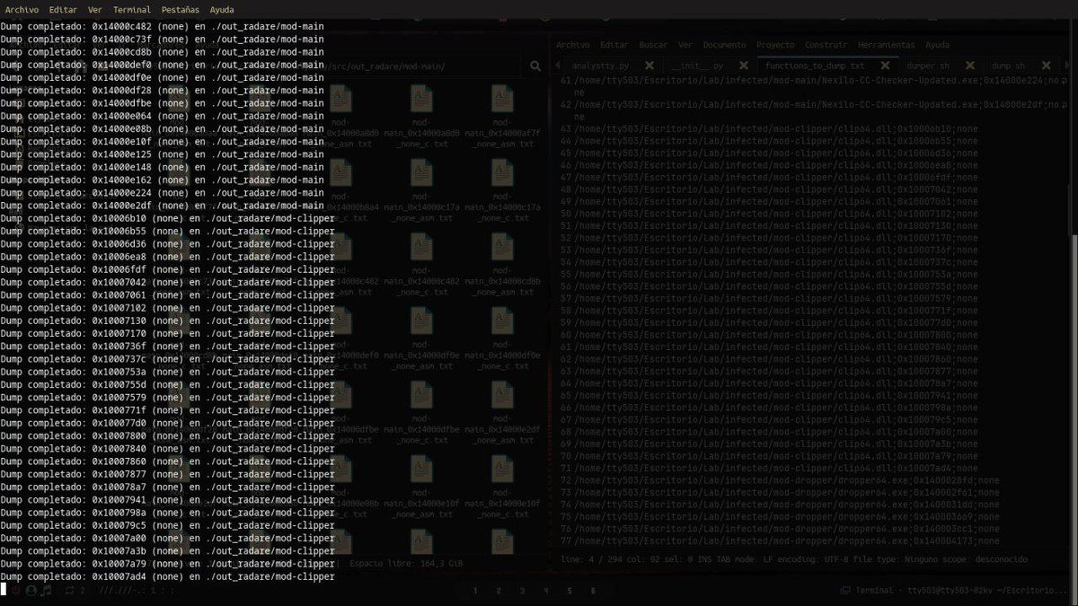Open the music note icon in the taskbar
The image size is (1078, 606).
[x=47, y=591]
